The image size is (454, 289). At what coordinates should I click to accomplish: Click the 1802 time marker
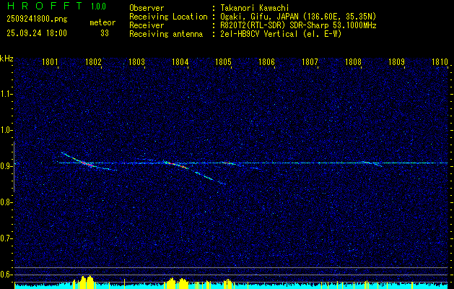coord(93,62)
